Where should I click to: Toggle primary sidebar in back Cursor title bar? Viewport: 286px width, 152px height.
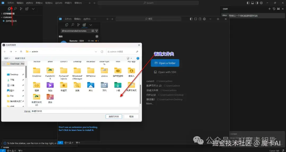pos(248,3)
